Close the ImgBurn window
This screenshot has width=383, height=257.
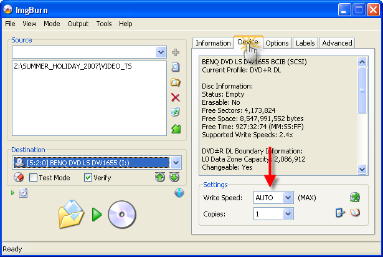[x=373, y=10]
